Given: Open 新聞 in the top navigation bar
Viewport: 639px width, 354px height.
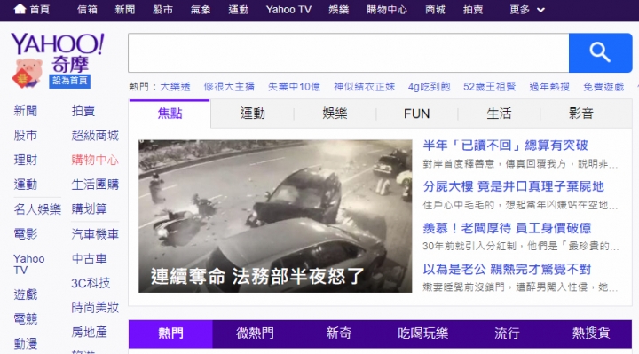Looking at the screenshot, I should (x=125, y=10).
